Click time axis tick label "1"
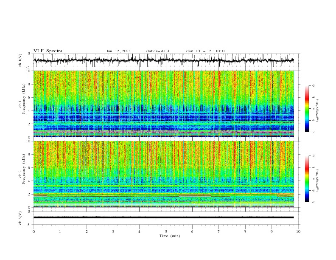The width and height of the screenshot is (336, 260). (x=60, y=232)
